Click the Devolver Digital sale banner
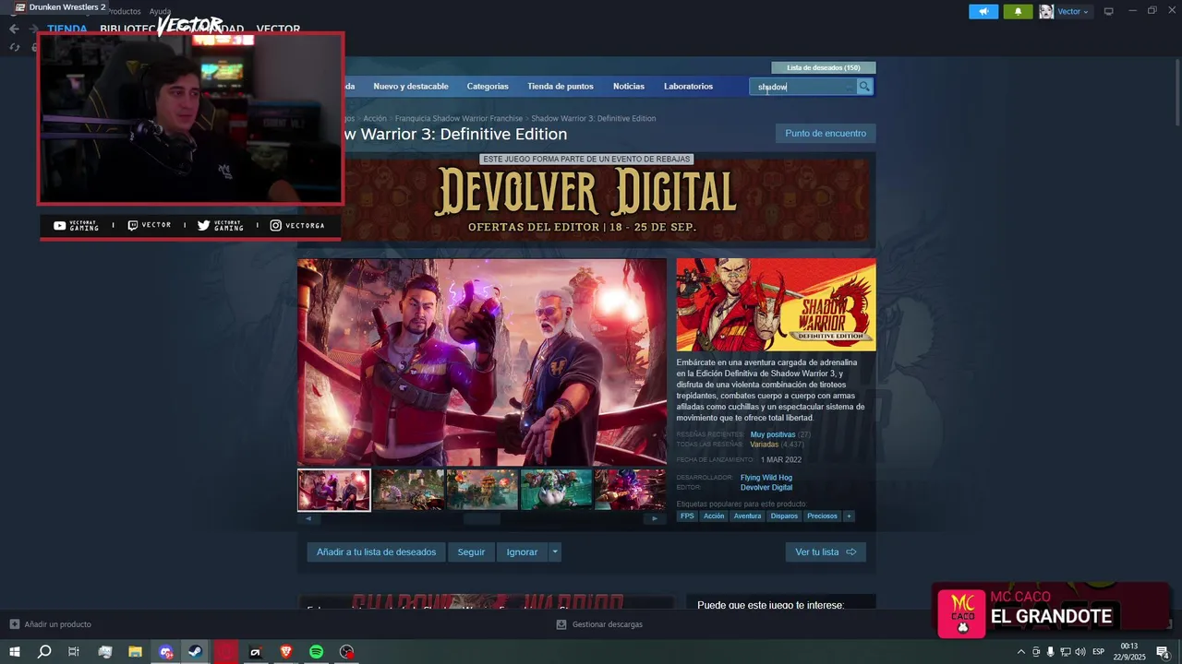 (586, 198)
